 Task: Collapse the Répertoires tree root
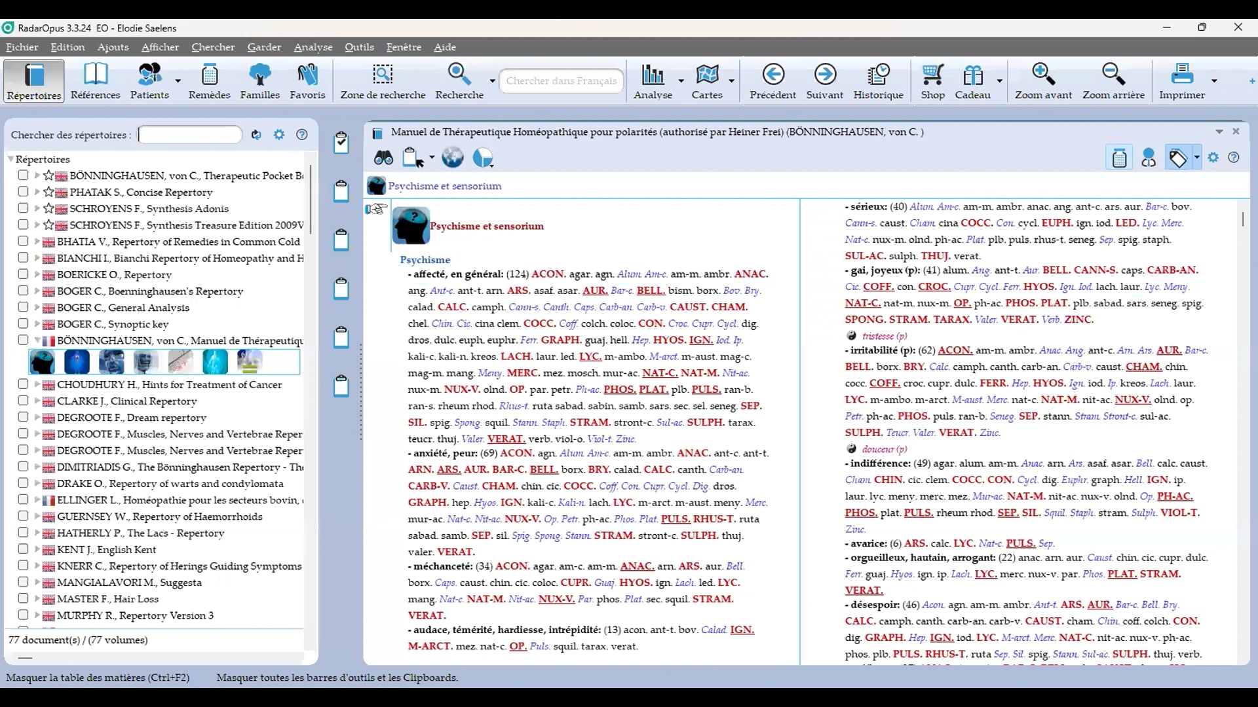pyautogui.click(x=10, y=159)
